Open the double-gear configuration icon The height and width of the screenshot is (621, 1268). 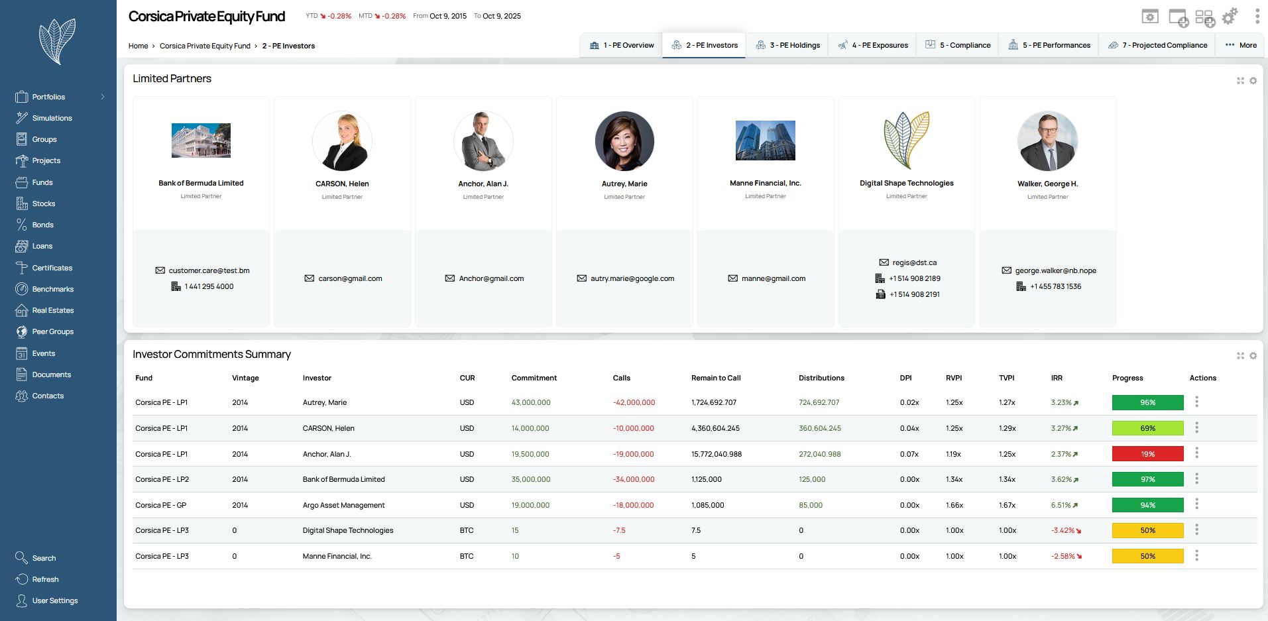1230,17
